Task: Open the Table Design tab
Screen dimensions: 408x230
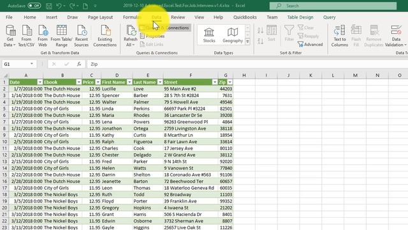Action: (300, 17)
